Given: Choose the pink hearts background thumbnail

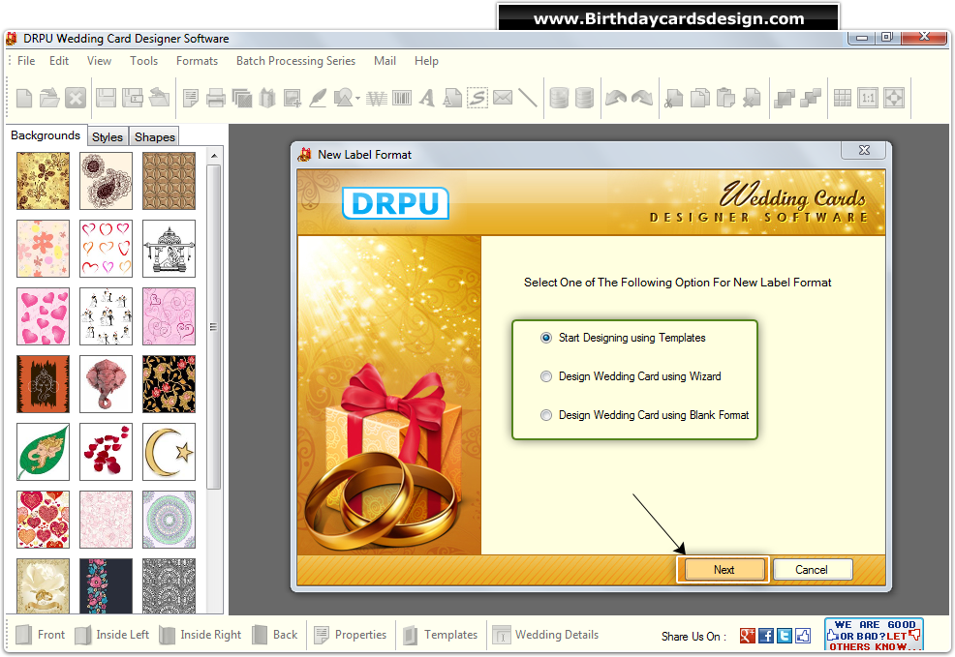Looking at the screenshot, I should point(44,316).
